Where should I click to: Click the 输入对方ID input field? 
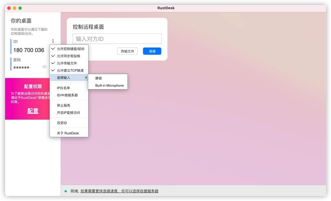click(x=117, y=38)
